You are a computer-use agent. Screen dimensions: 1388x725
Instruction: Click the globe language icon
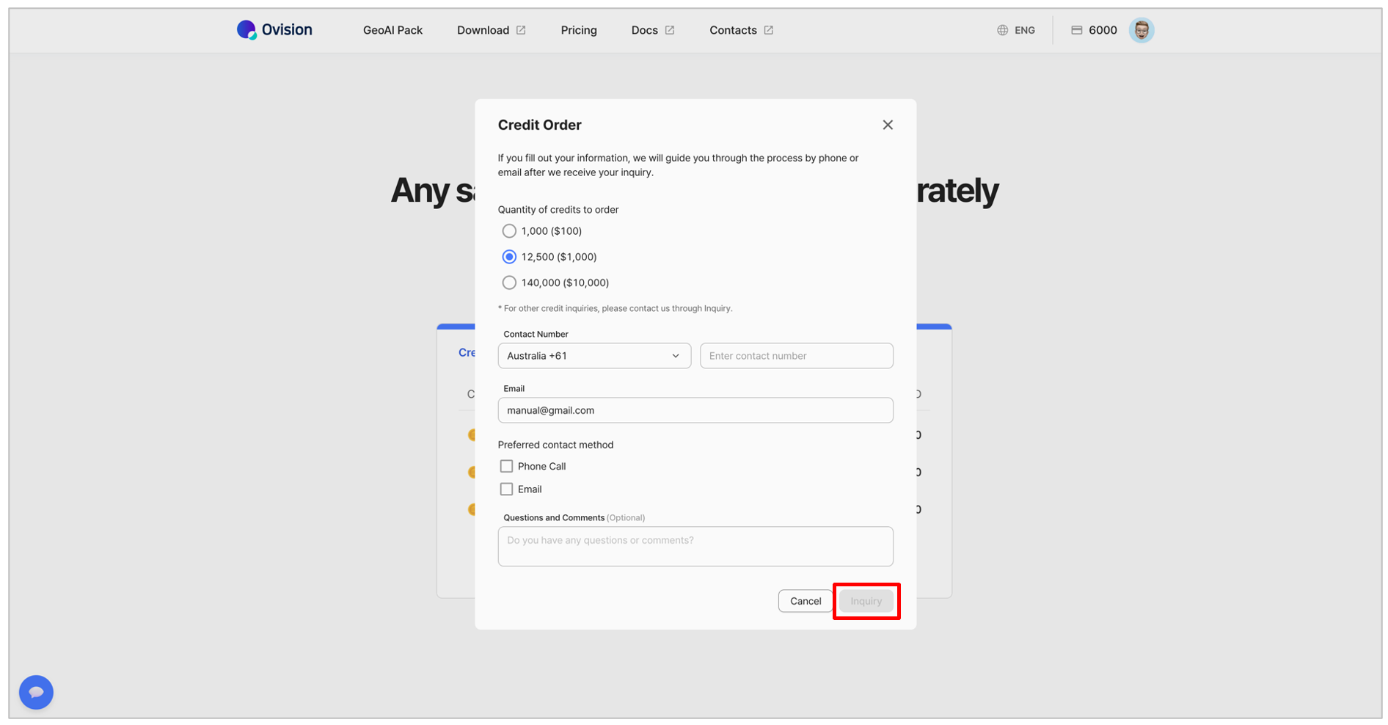click(1002, 30)
